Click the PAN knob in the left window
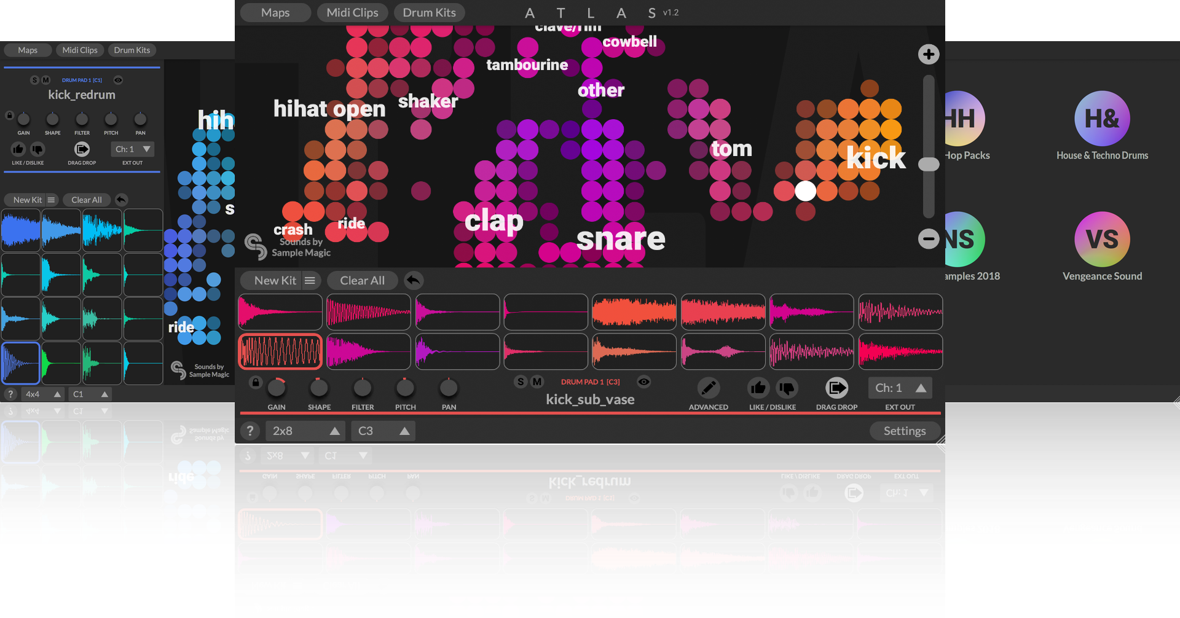 140,119
